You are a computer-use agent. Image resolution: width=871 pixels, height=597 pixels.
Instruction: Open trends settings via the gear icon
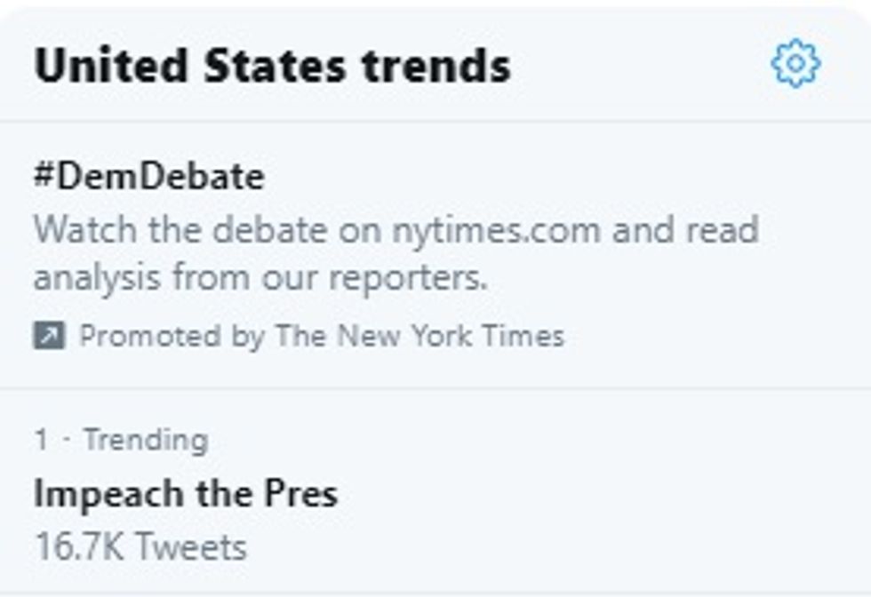pos(795,64)
